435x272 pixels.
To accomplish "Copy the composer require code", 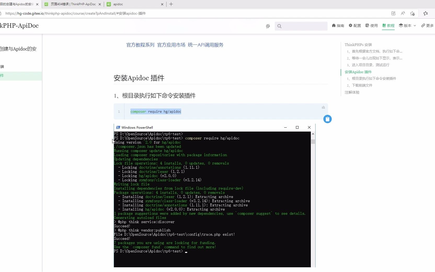I will [x=328, y=119].
